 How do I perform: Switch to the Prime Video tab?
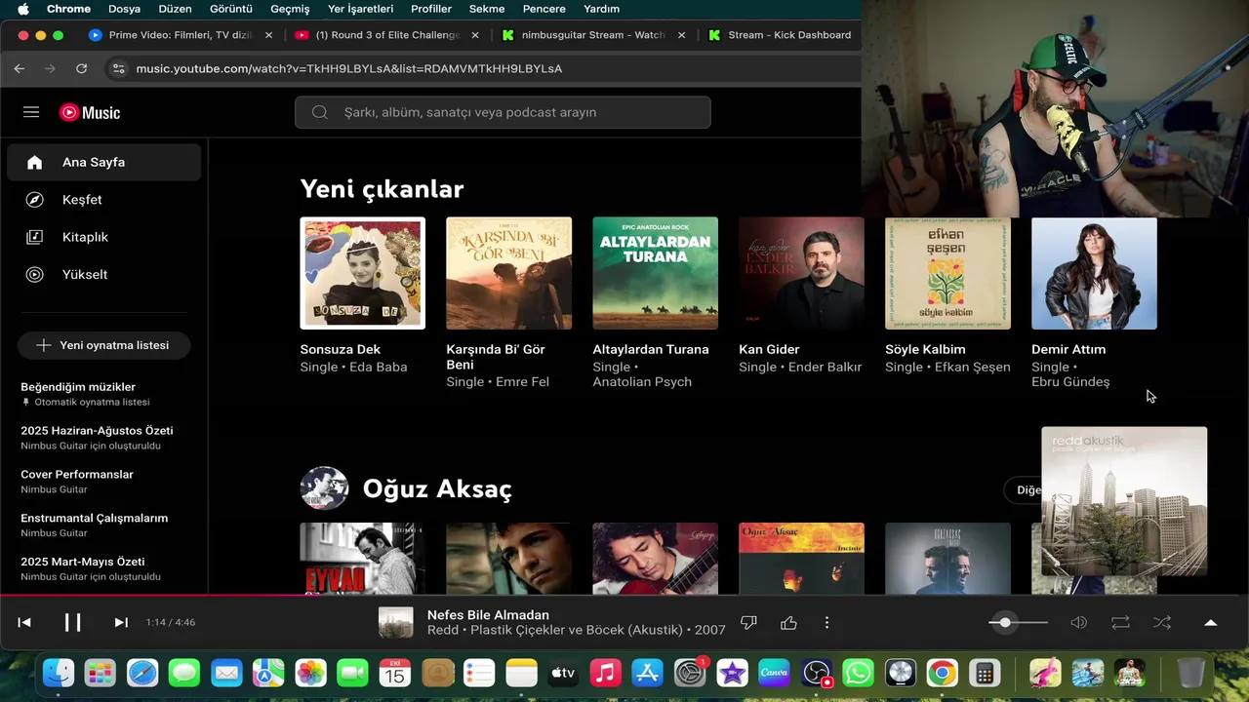[180, 35]
